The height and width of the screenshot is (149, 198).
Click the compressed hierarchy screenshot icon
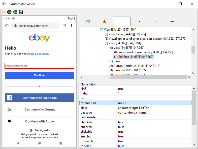point(15,12)
